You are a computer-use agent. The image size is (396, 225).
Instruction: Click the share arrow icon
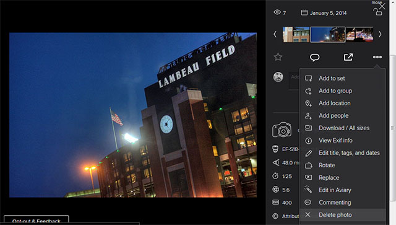[x=348, y=57]
